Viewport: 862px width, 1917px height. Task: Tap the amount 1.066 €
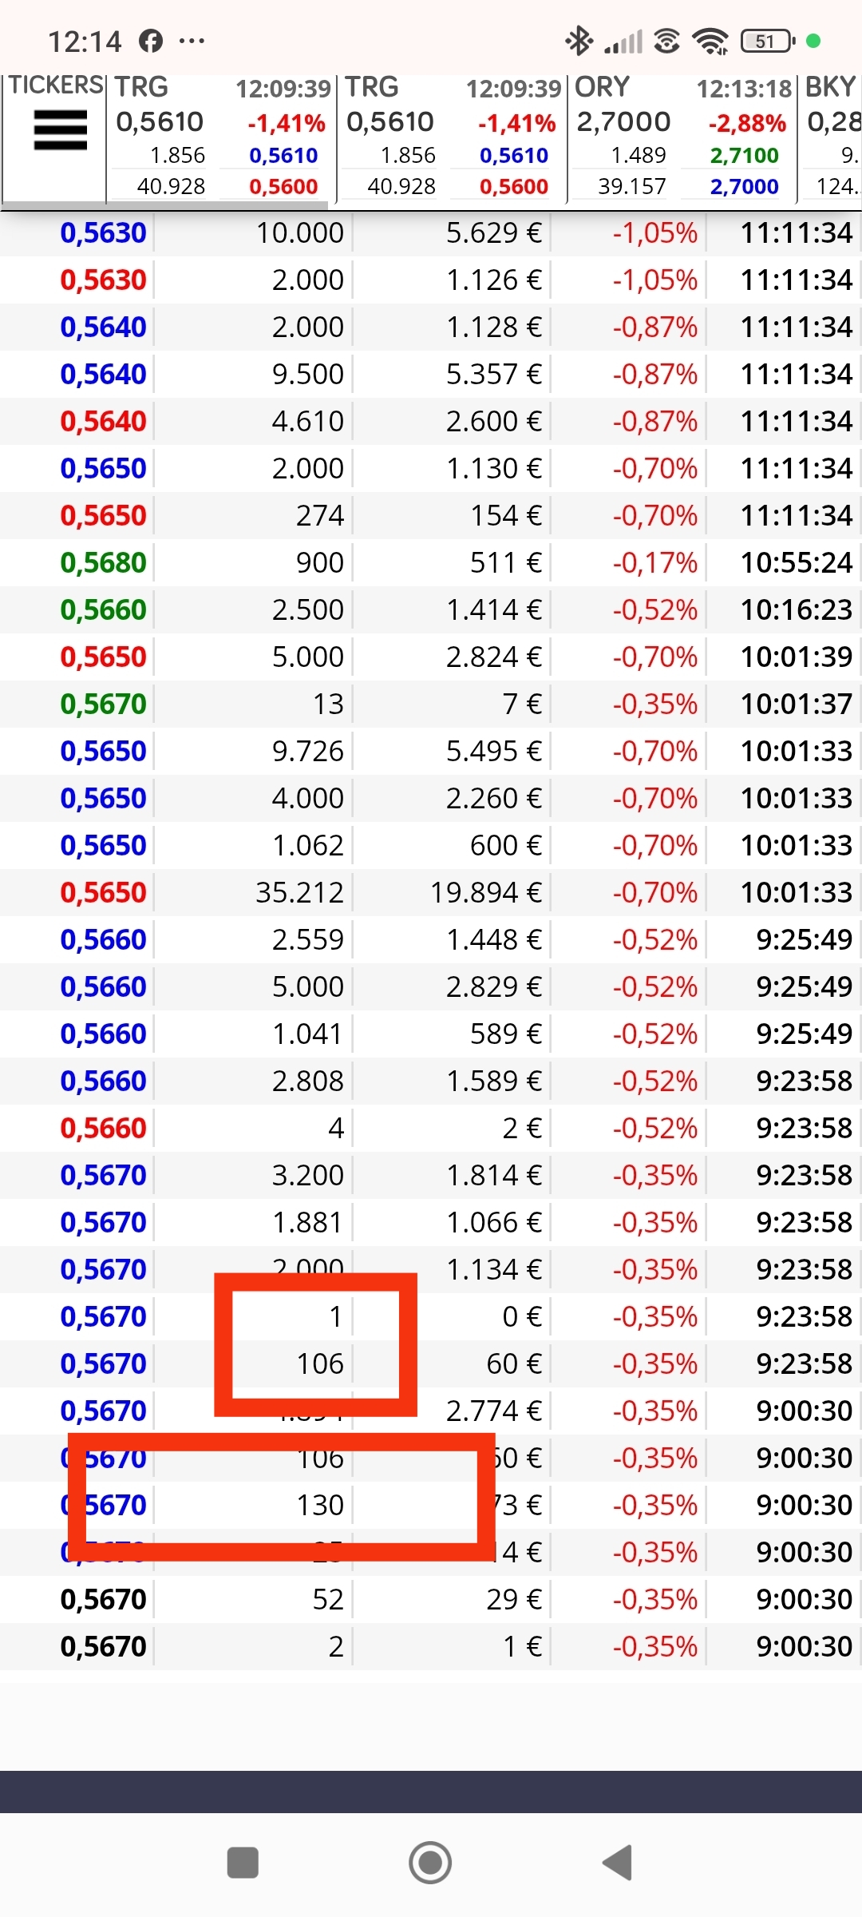coord(494,1223)
